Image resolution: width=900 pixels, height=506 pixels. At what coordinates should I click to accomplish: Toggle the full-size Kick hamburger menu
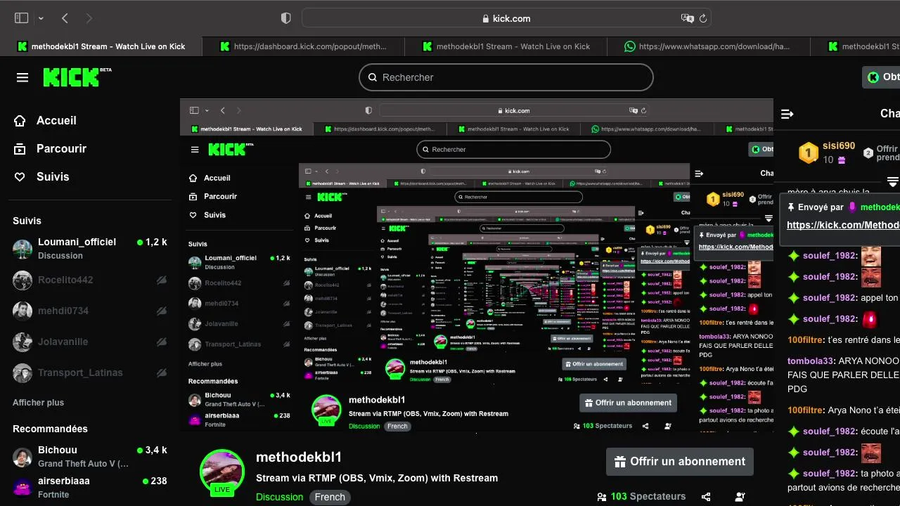[x=22, y=77]
